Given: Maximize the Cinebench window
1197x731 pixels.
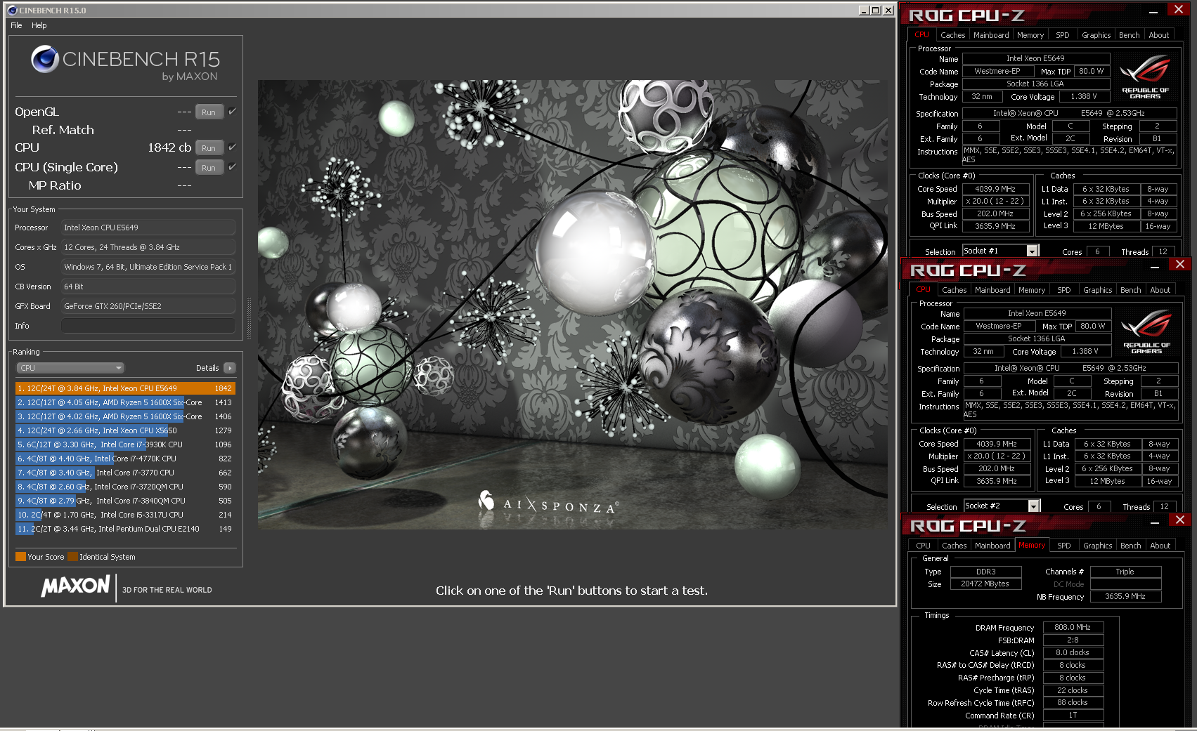Looking at the screenshot, I should click(875, 11).
